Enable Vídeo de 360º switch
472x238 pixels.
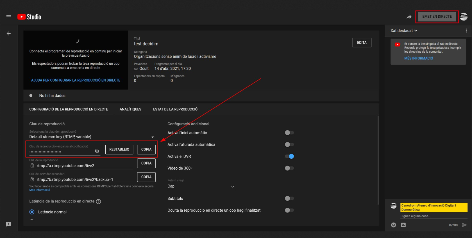(x=289, y=168)
